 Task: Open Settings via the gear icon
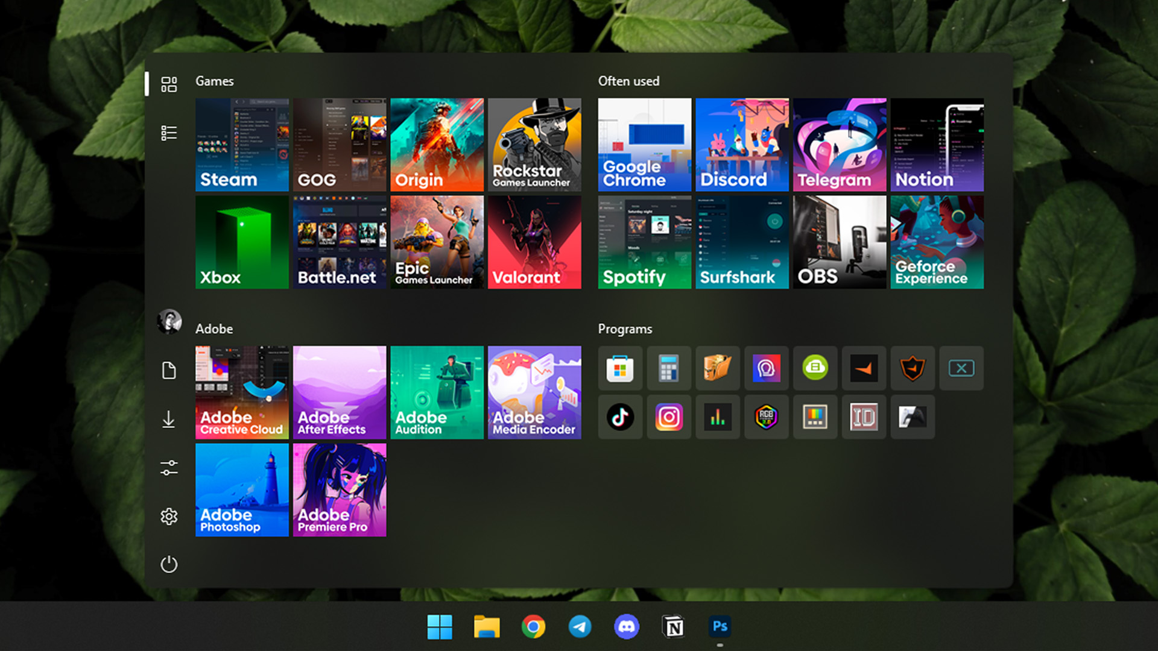(x=169, y=516)
